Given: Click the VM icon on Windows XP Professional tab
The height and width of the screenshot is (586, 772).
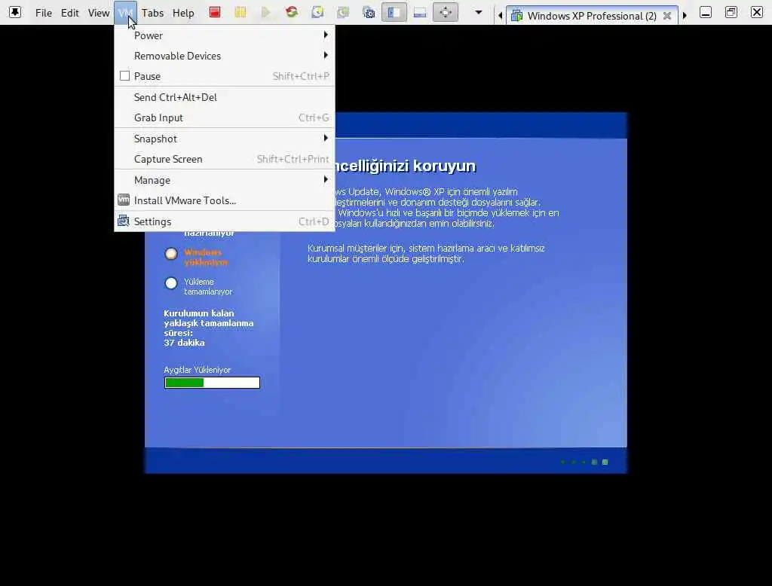Looking at the screenshot, I should tap(516, 16).
